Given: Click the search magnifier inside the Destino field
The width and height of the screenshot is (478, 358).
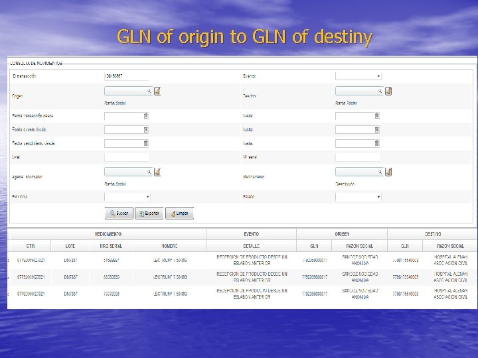Looking at the screenshot, I should tap(380, 91).
